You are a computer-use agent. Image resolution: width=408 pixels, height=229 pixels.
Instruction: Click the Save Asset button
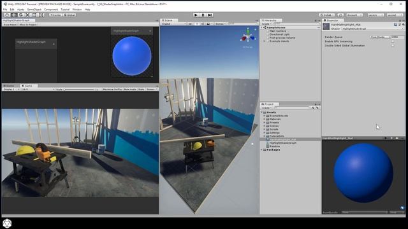(10, 25)
